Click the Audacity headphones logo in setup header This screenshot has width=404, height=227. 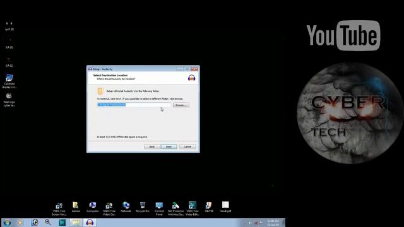click(191, 78)
